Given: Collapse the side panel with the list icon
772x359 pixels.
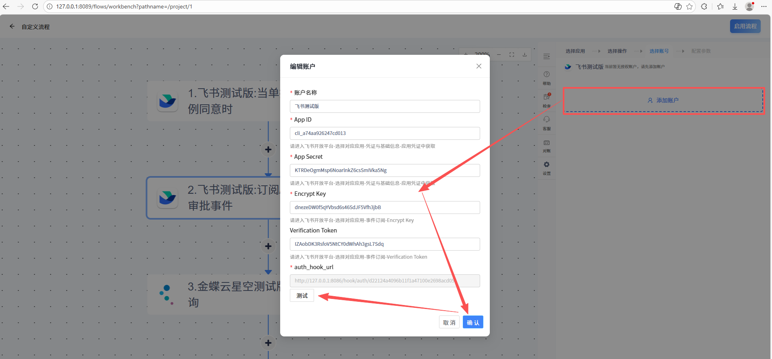Looking at the screenshot, I should [546, 56].
